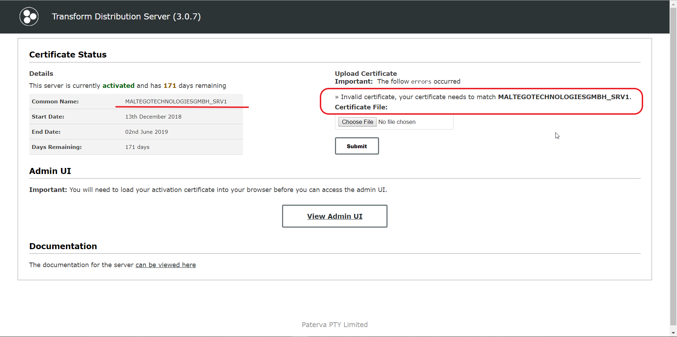This screenshot has width=677, height=337.
Task: Click the Certificate Status heading
Action: [68, 55]
